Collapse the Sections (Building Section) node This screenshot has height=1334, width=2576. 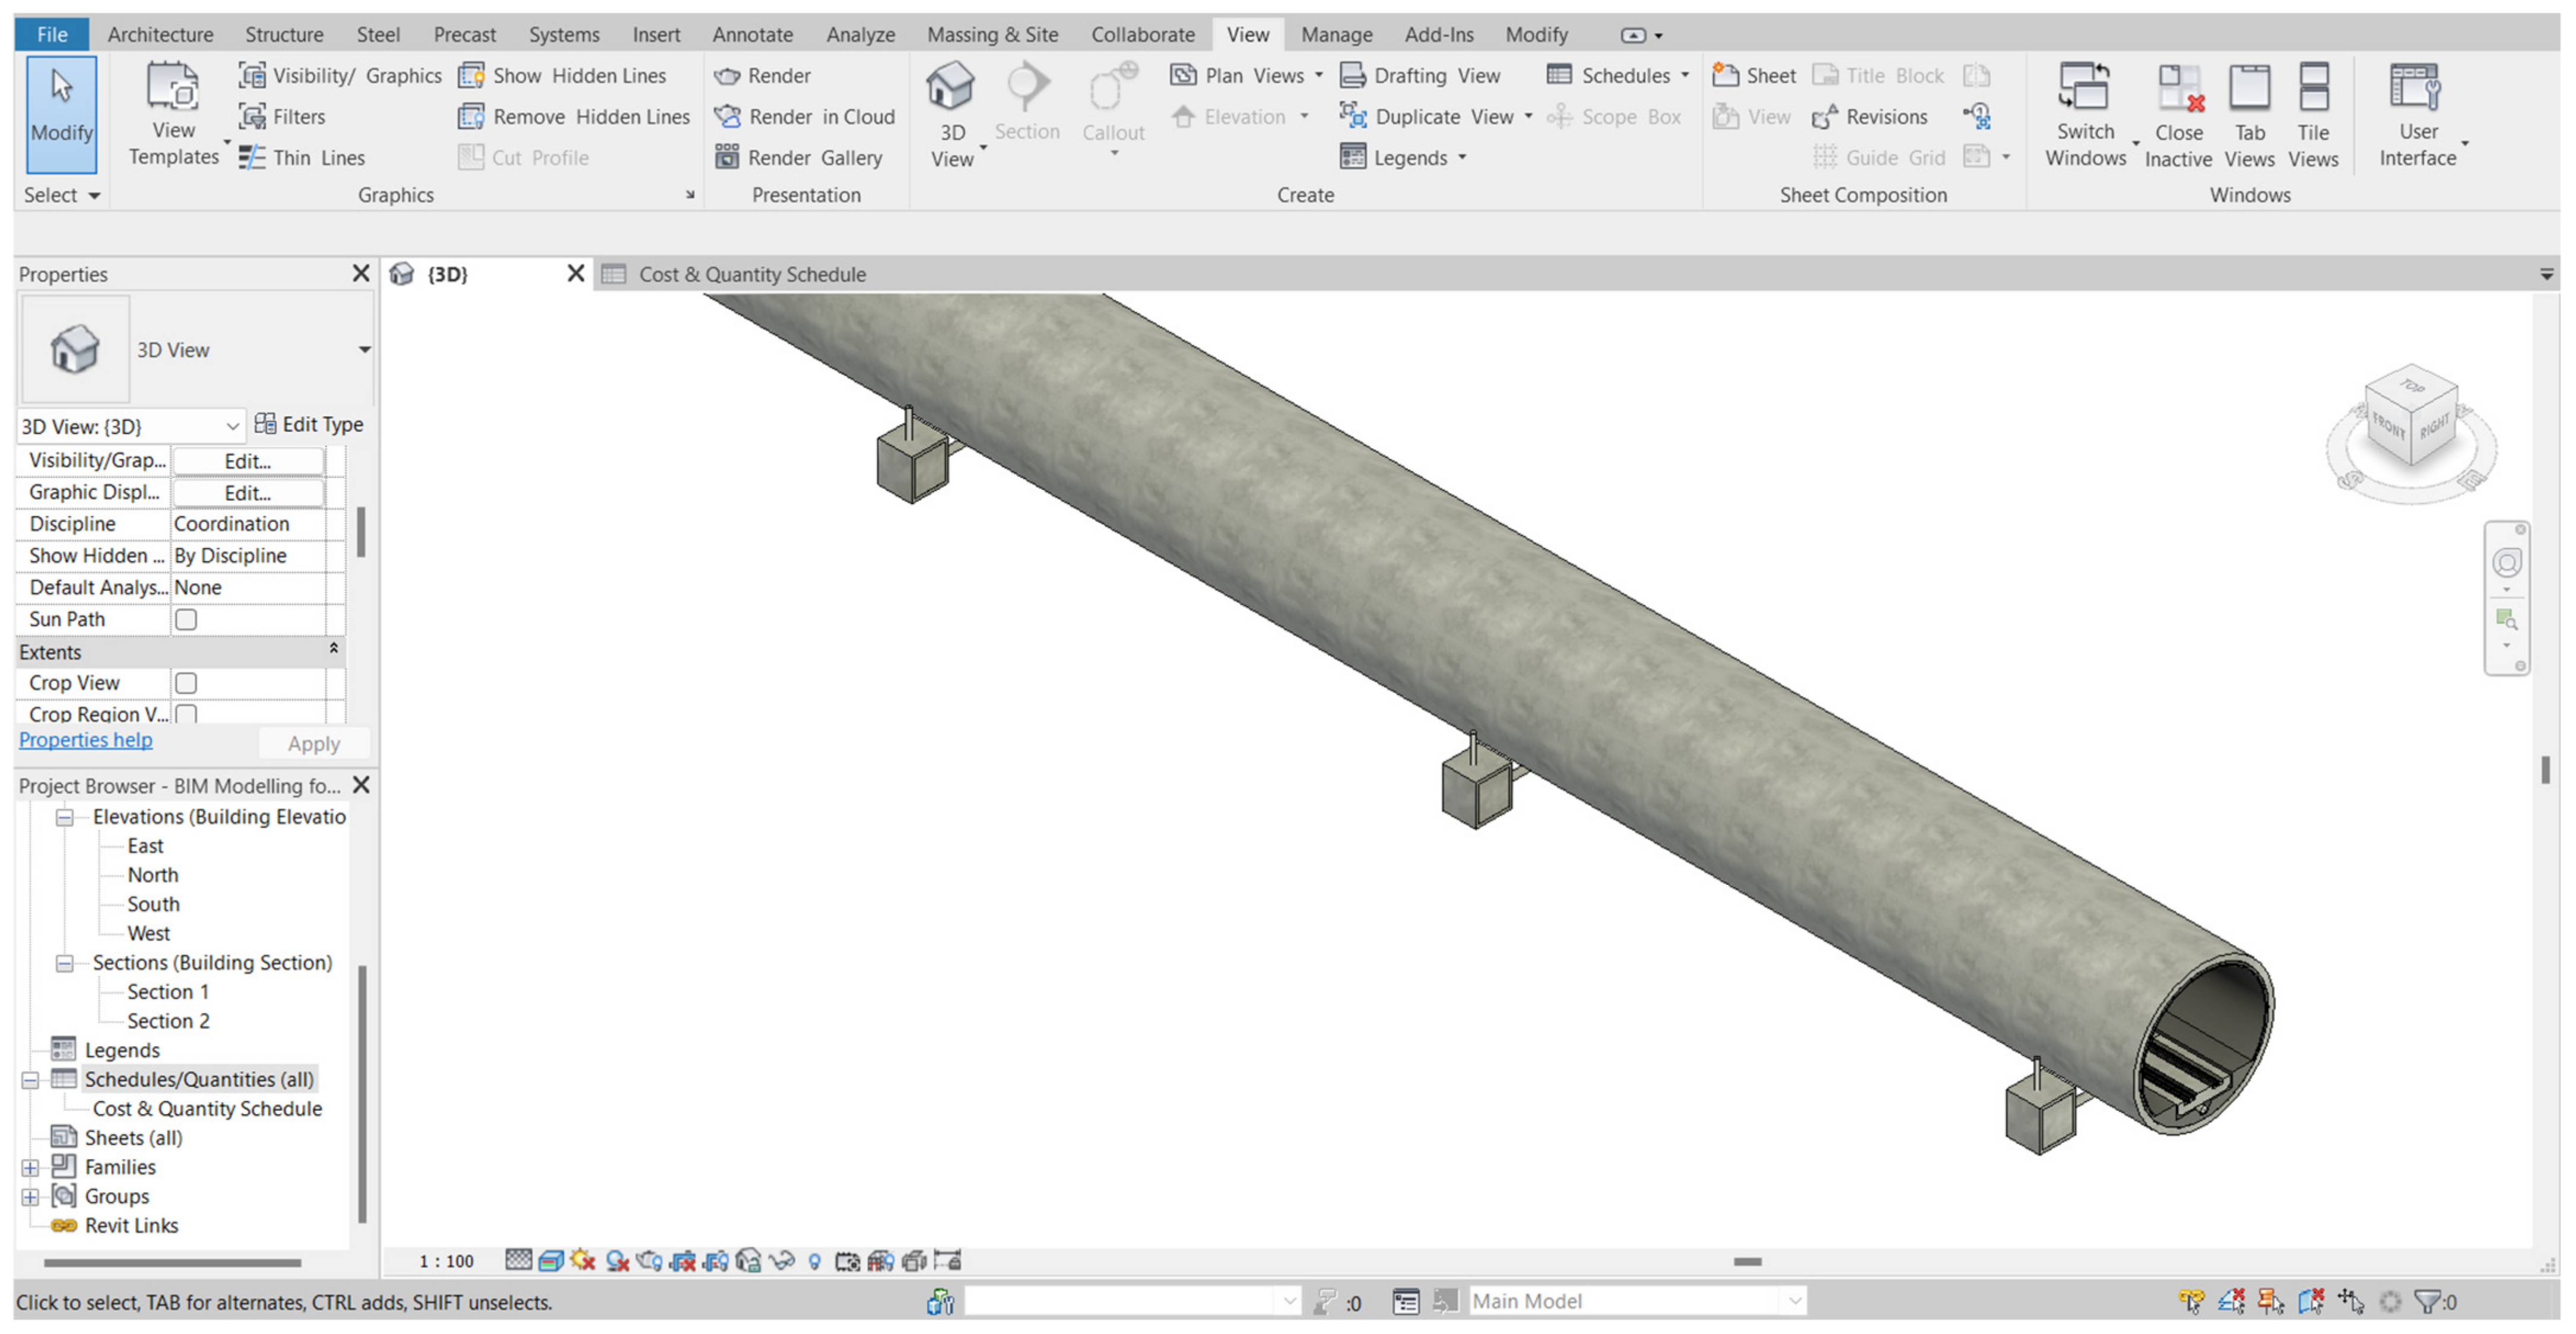point(64,963)
